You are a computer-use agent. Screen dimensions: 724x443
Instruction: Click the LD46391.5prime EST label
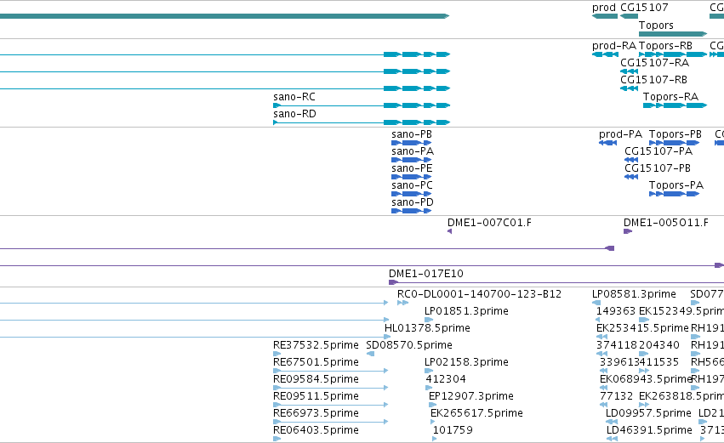tap(649, 431)
